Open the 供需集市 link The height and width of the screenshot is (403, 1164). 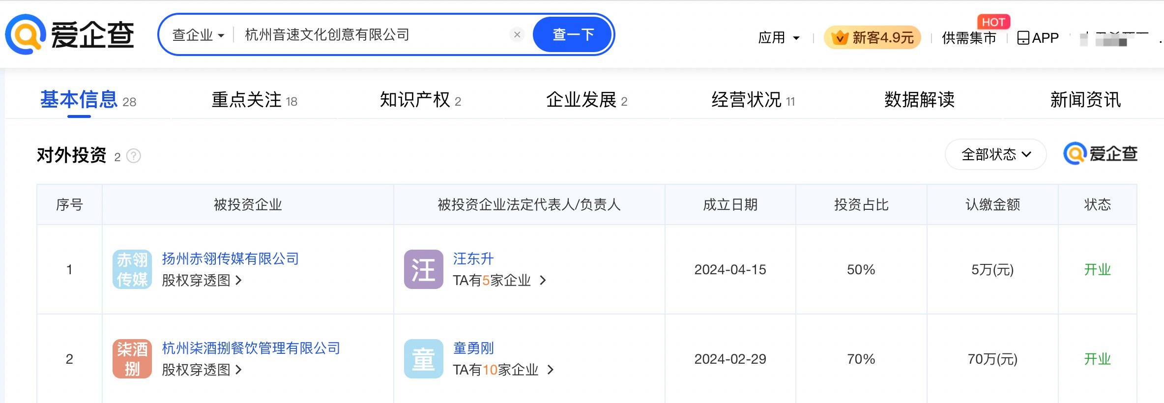pos(969,38)
